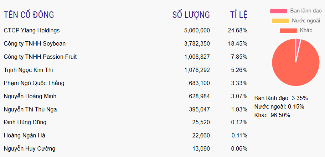The width and height of the screenshot is (325, 157).
Task: Toggle the Nước ngoài legend swatch
Action: point(280,21)
